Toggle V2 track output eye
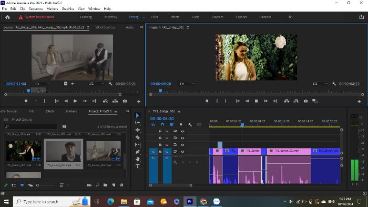368x207 pixels. tap(182, 145)
